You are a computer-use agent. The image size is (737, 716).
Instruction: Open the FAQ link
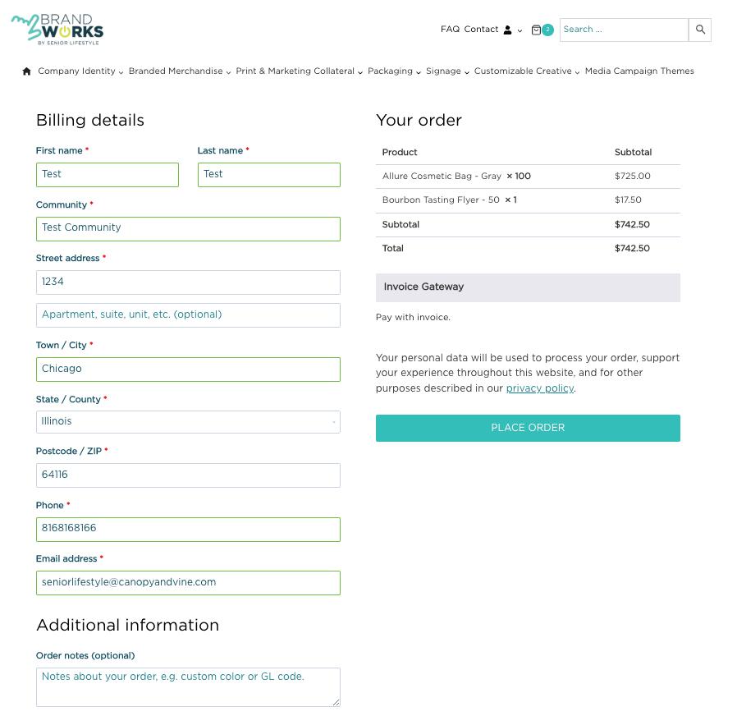450,29
